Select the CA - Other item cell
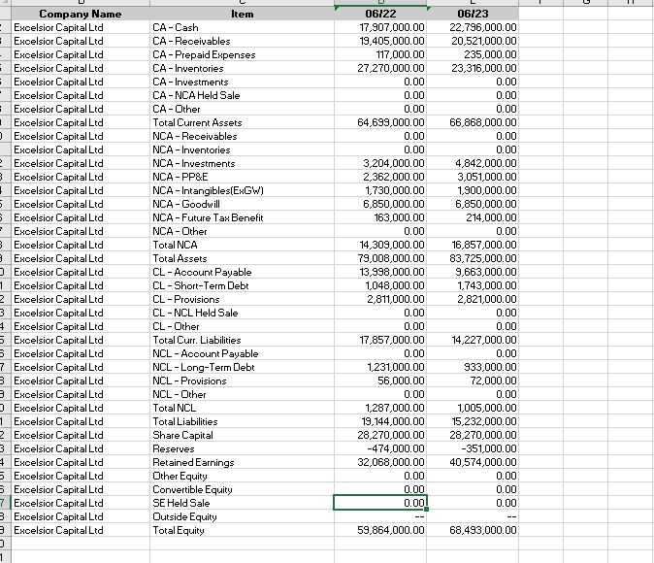654x563 pixels. [x=242, y=109]
